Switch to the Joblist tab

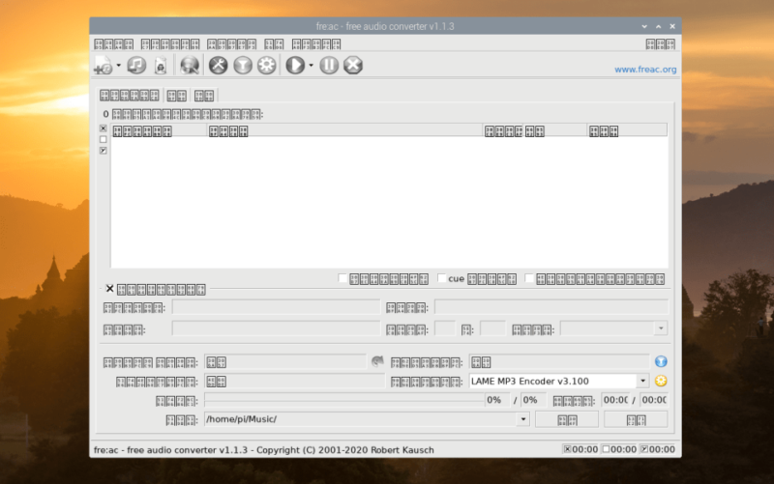coord(130,95)
